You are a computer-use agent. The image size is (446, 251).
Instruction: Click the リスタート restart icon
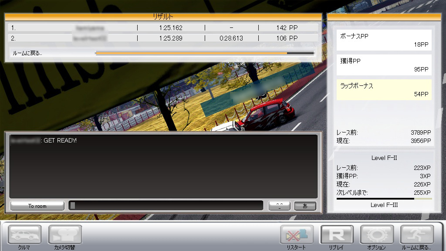point(297,234)
